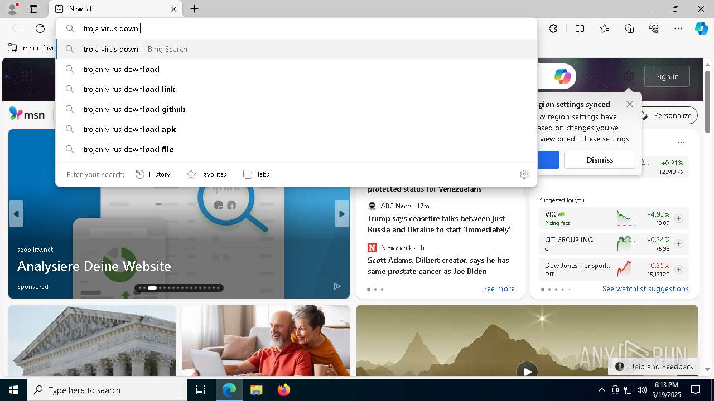The height and width of the screenshot is (401, 714).
Task: Open Browser essentials heart icon
Action: pyautogui.click(x=654, y=28)
